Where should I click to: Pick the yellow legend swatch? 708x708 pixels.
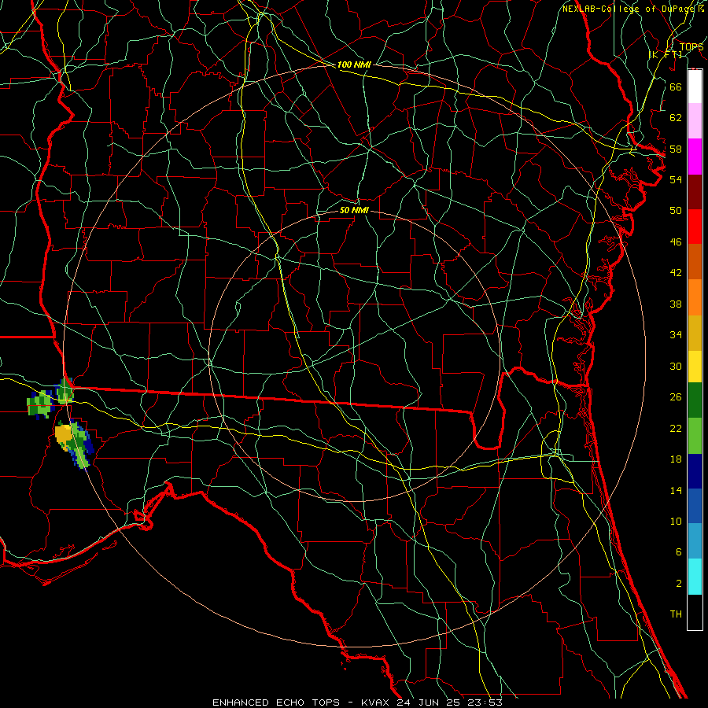click(x=695, y=367)
